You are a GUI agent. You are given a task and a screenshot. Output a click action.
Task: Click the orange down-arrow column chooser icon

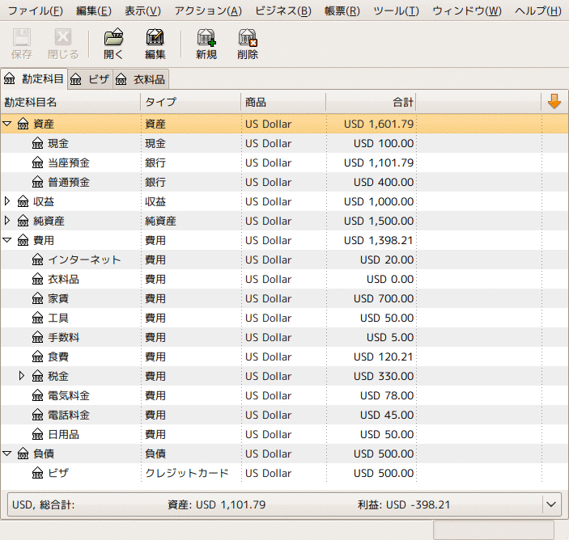click(554, 102)
